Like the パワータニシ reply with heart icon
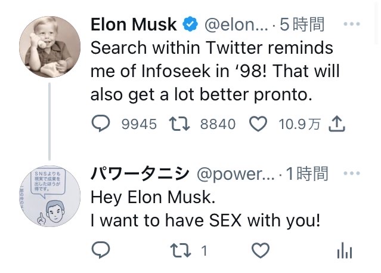This screenshot has height=273, width=381. tap(260, 251)
